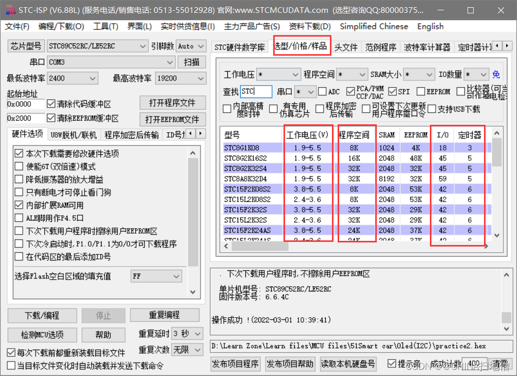Expand the chip model STC89C52RC dropdown
517x376 pixels.
[142, 46]
